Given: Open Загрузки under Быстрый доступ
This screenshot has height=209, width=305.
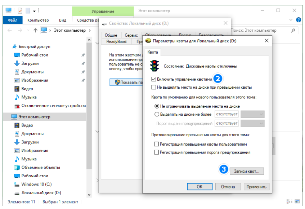Looking at the screenshot, I should point(30,63).
